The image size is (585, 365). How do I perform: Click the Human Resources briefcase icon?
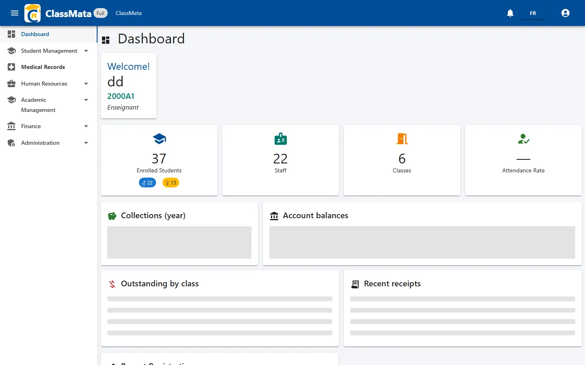(11, 84)
